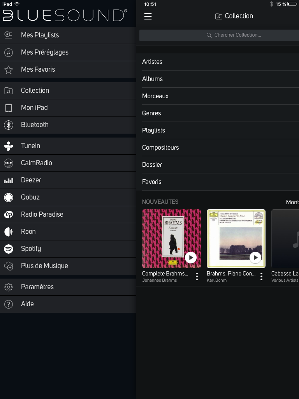Open options for Complete Brahms album
This screenshot has width=299, height=399.
(197, 276)
